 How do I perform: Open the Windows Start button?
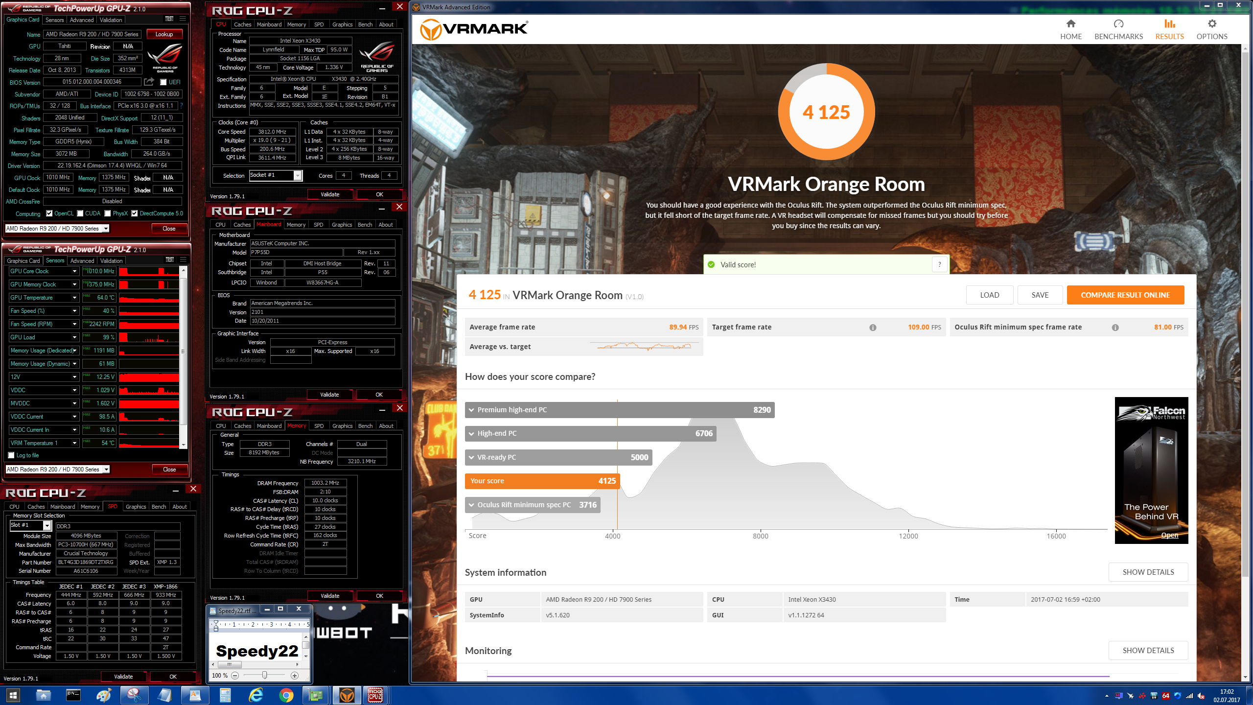[13, 695]
